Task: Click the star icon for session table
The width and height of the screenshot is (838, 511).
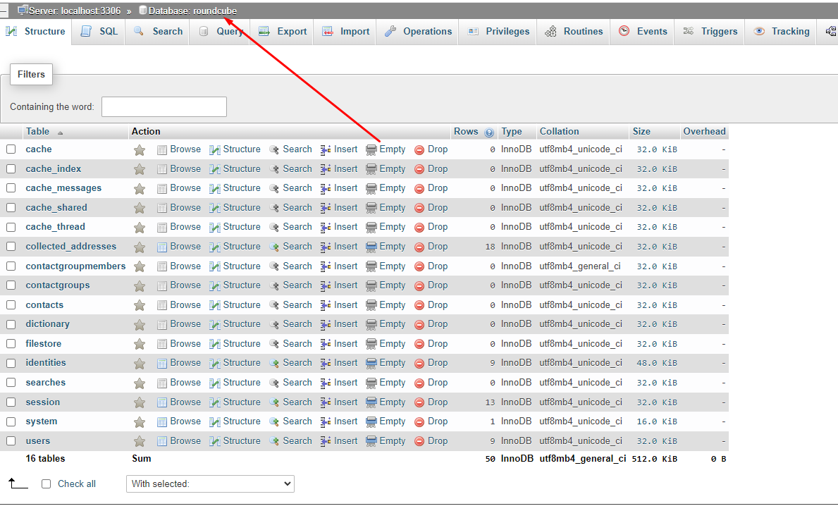Action: tap(140, 402)
